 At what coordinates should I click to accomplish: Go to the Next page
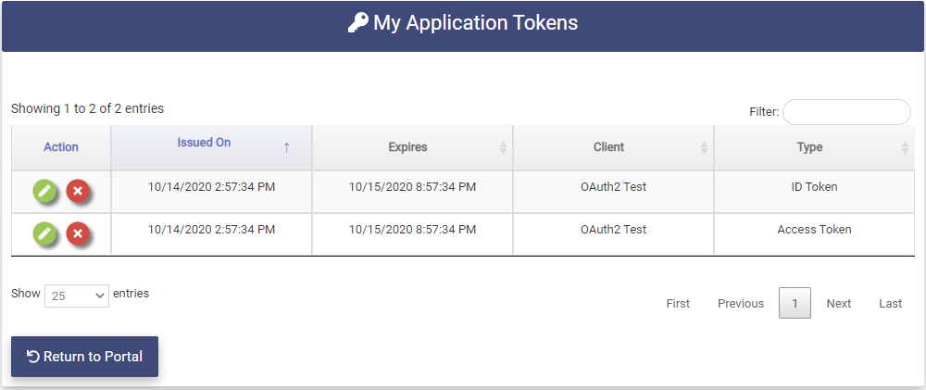pos(839,304)
